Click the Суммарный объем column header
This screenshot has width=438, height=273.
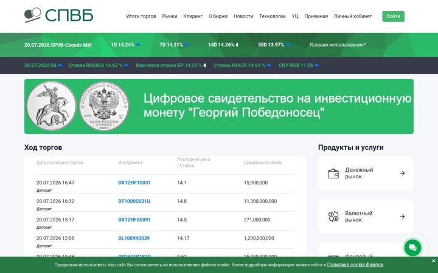click(263, 163)
